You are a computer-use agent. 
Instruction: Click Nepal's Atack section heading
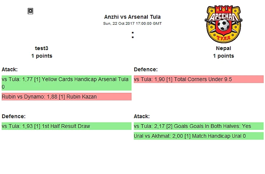click(142, 116)
